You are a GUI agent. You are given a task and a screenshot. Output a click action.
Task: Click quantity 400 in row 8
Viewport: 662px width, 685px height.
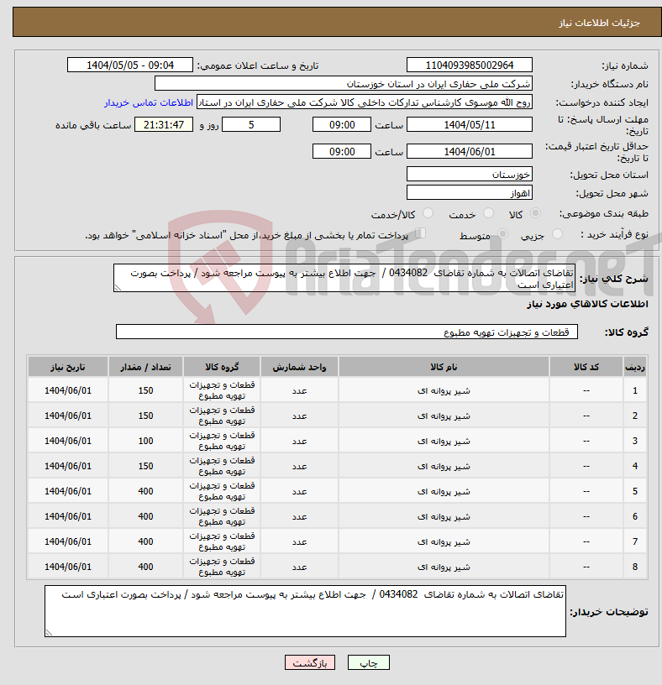(145, 567)
